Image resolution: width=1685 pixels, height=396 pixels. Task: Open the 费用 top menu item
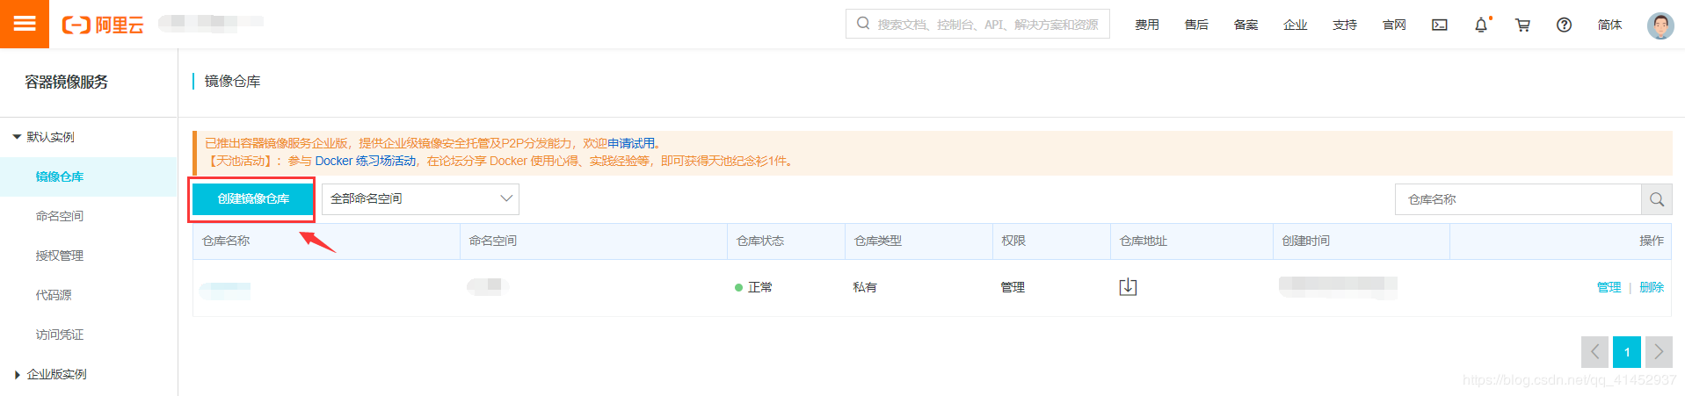[x=1146, y=25]
